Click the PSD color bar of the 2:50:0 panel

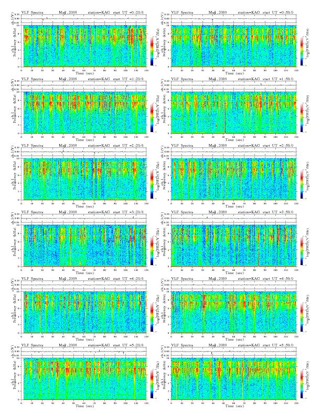point(302,184)
